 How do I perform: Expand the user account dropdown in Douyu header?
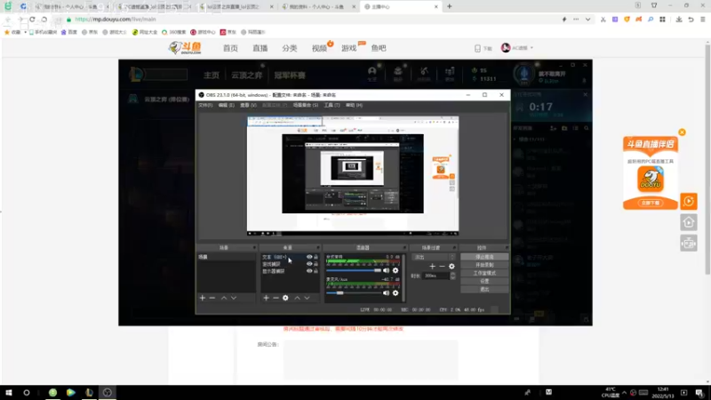pyautogui.click(x=531, y=48)
